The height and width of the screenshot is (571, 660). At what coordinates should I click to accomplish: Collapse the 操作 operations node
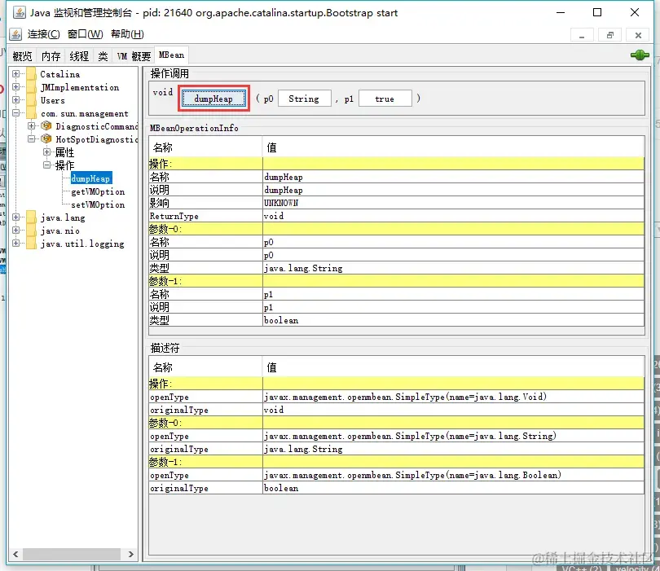[x=47, y=165]
